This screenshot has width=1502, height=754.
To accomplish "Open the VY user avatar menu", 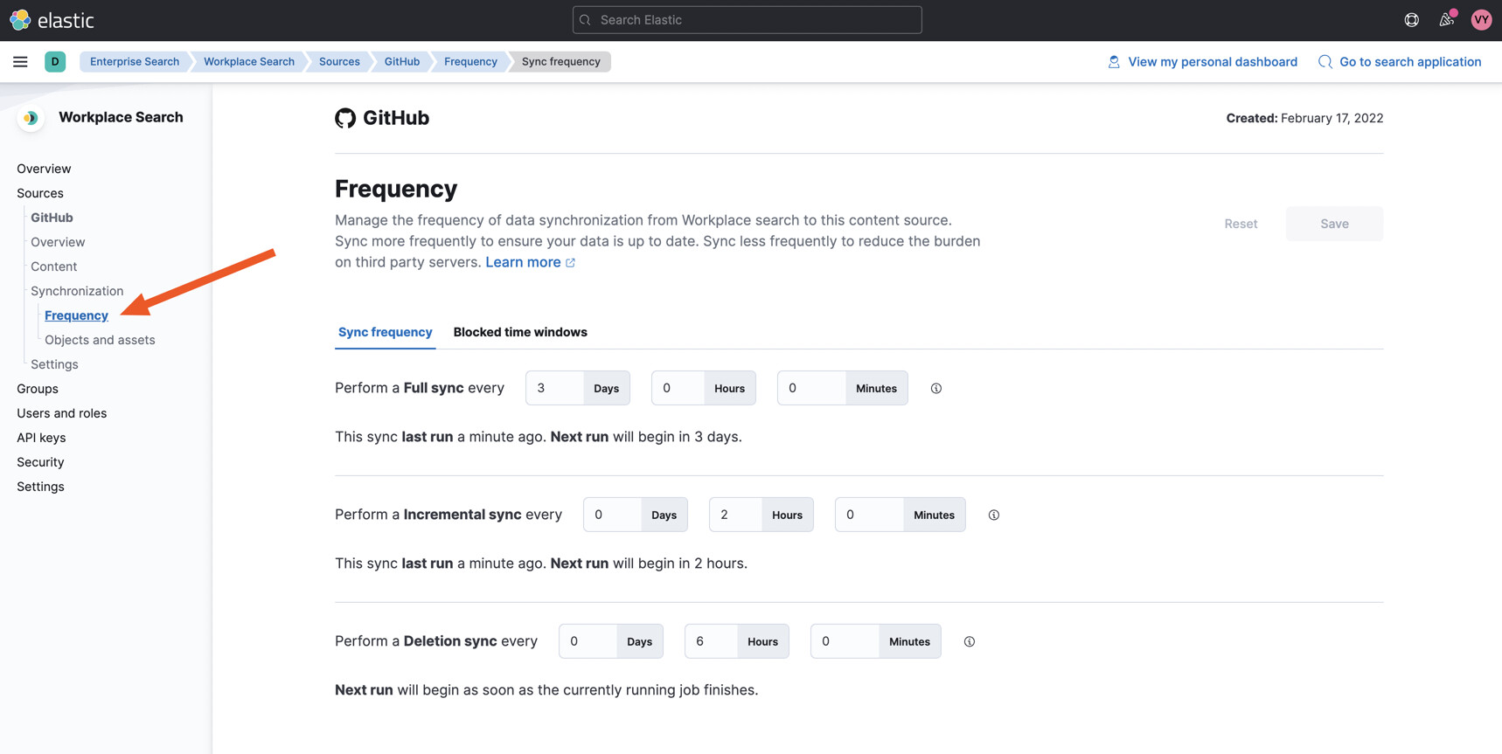I will click(1481, 19).
